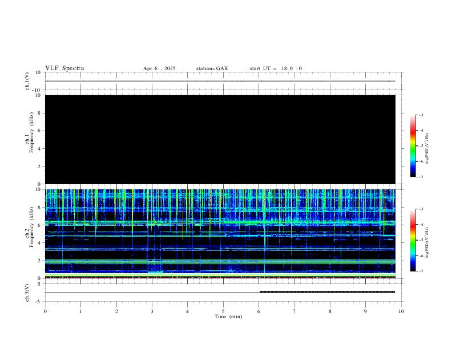Screen dimensions: 452x349
Task: Click the ch.2 "Frequency (kHz)" axis label
Action: (x=31, y=227)
